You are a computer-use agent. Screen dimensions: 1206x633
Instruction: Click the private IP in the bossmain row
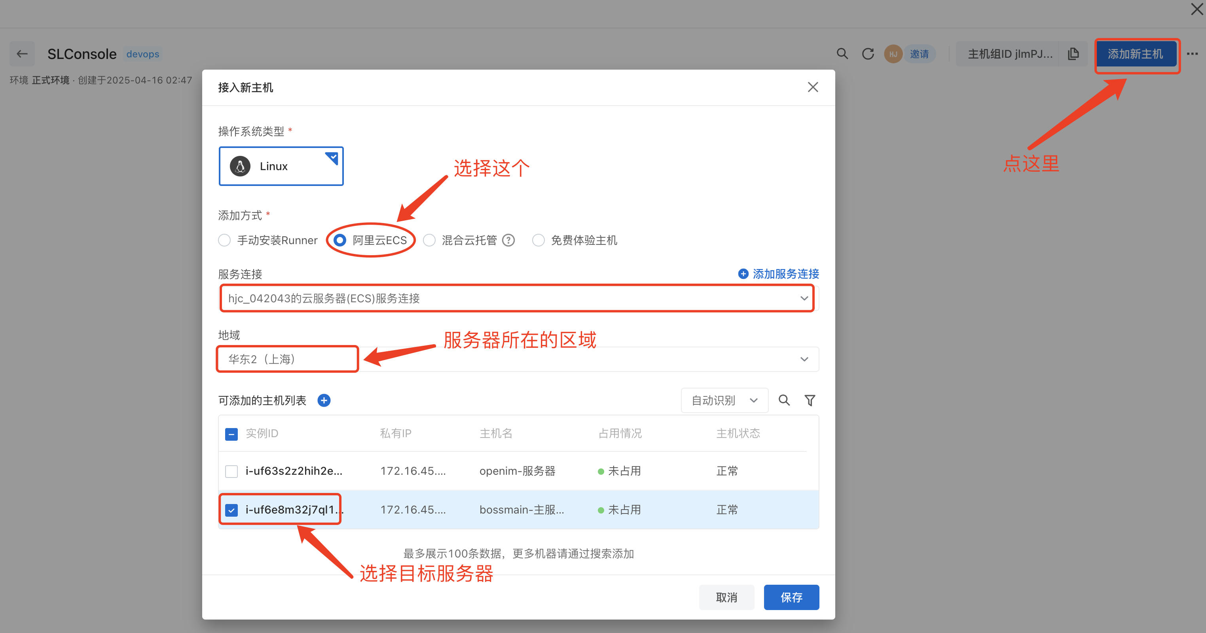point(413,510)
